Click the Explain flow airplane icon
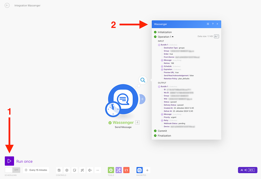This screenshot has height=179, width=261. pyautogui.click(x=90, y=170)
